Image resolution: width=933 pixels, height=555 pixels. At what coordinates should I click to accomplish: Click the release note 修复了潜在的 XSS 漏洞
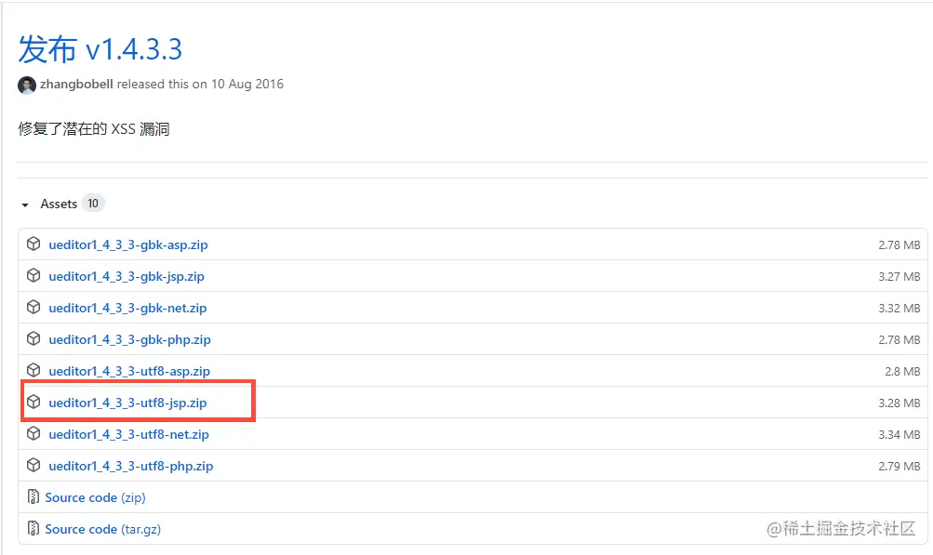point(94,129)
